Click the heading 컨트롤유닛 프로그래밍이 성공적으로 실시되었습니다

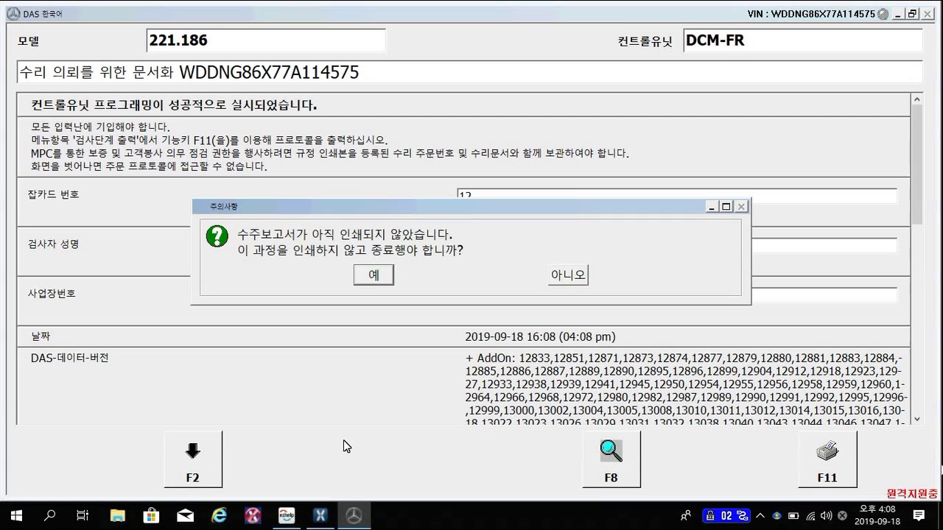(174, 105)
